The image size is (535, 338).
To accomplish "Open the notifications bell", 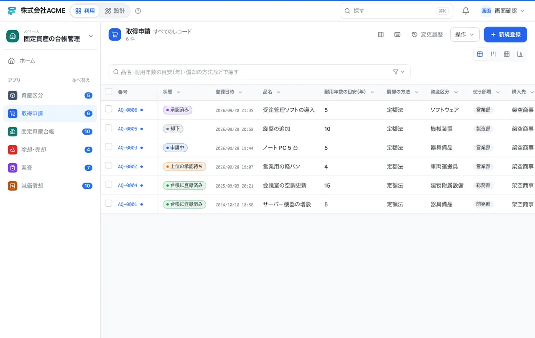I will [x=466, y=11].
